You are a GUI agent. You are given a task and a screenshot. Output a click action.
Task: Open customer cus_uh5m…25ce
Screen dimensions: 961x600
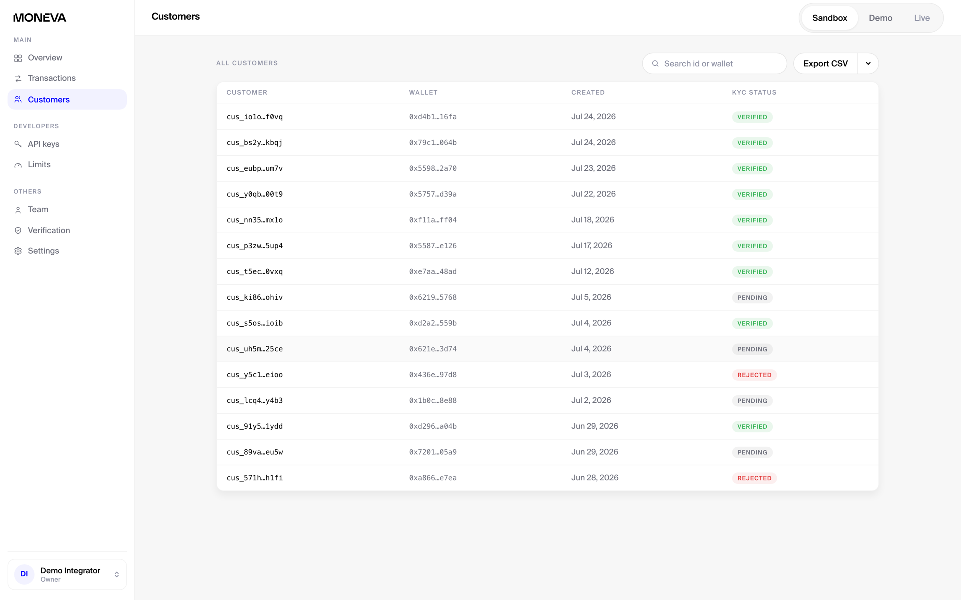tap(548, 349)
